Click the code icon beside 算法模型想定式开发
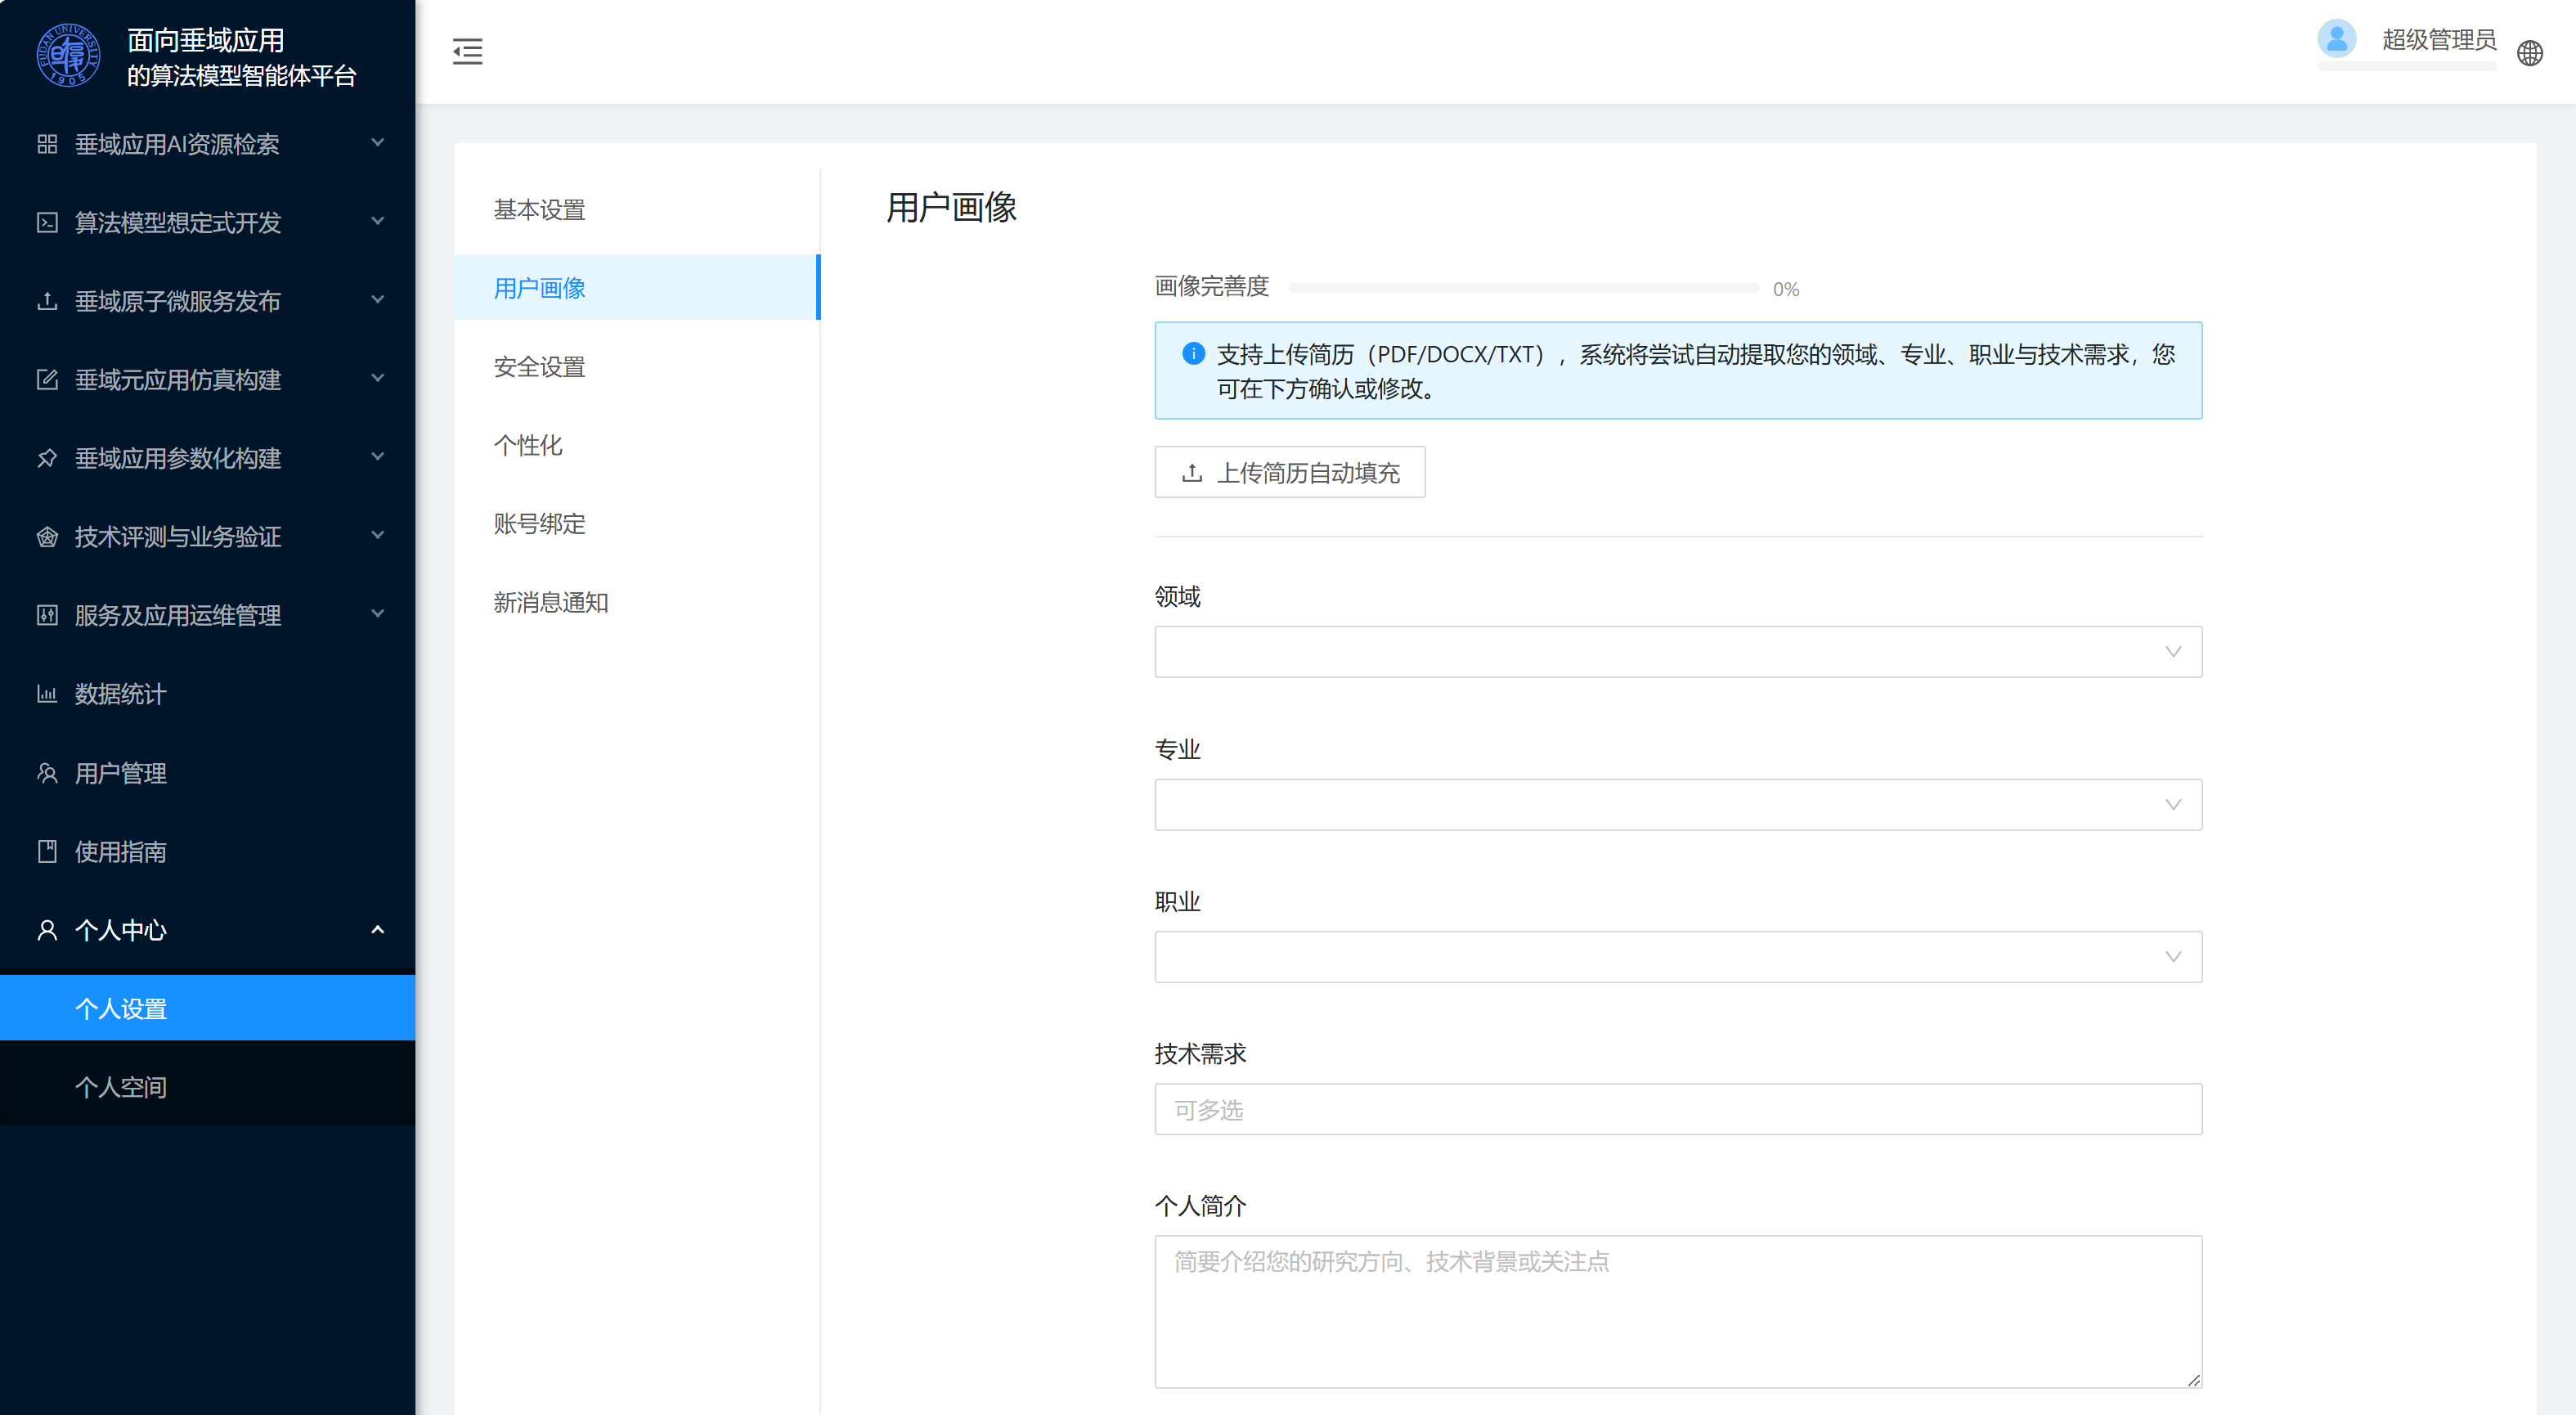 pos(47,222)
